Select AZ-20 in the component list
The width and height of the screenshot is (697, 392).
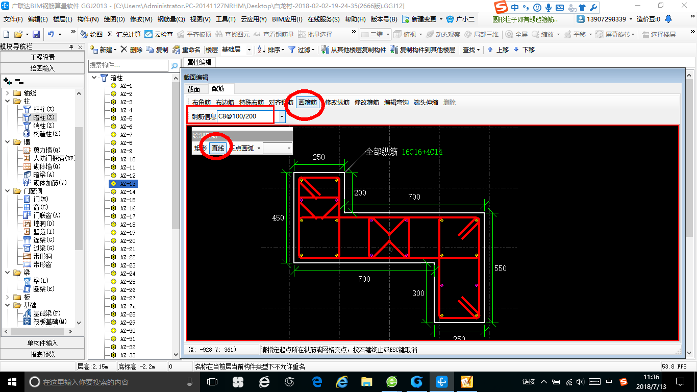point(128,241)
